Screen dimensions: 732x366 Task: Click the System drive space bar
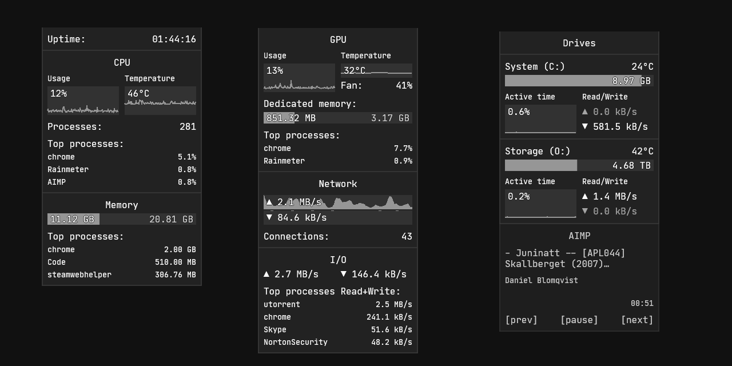pos(579,81)
